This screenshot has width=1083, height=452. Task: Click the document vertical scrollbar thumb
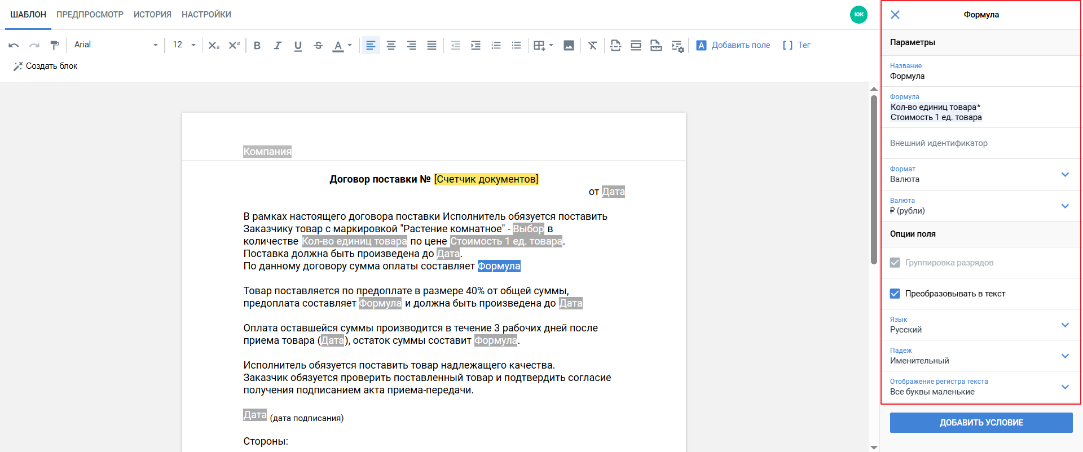(x=874, y=179)
